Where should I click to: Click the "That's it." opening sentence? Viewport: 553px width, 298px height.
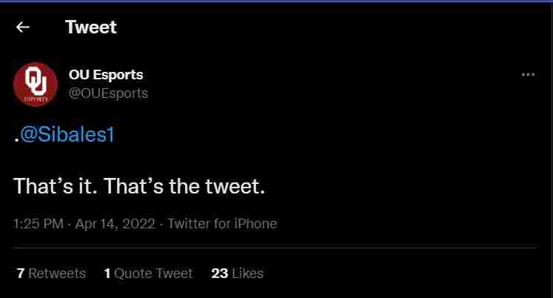tap(56, 185)
